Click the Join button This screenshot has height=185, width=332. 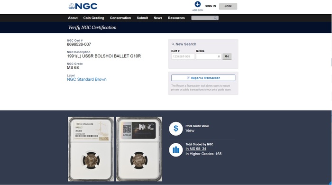click(228, 6)
